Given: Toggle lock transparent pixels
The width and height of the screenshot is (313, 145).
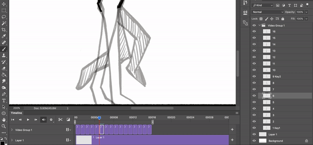Looking at the screenshot, I should pyautogui.click(x=261, y=19).
